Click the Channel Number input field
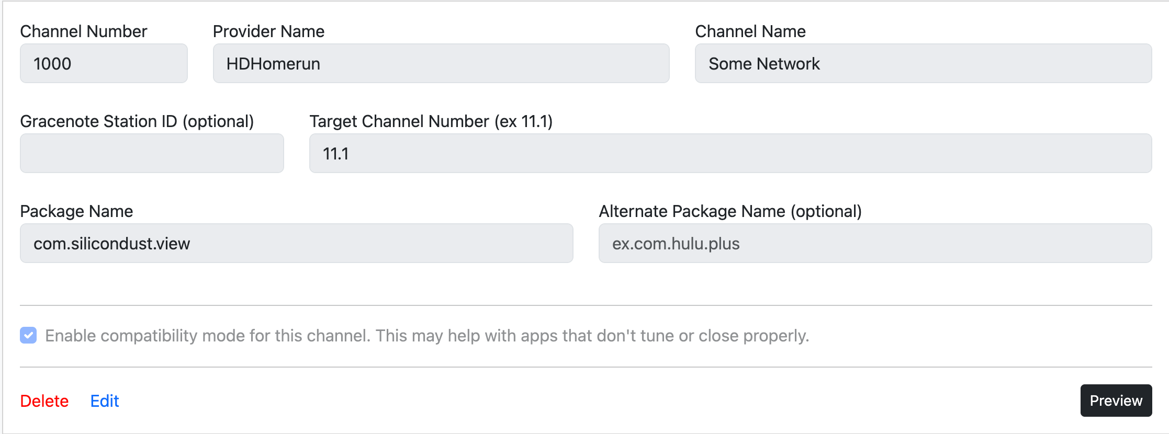1169x434 pixels. coord(104,63)
